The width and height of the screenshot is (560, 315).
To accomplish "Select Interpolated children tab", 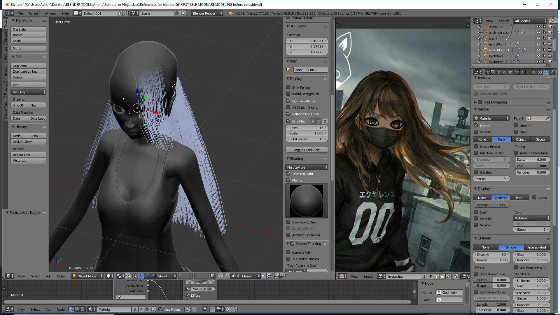I will [x=537, y=247].
